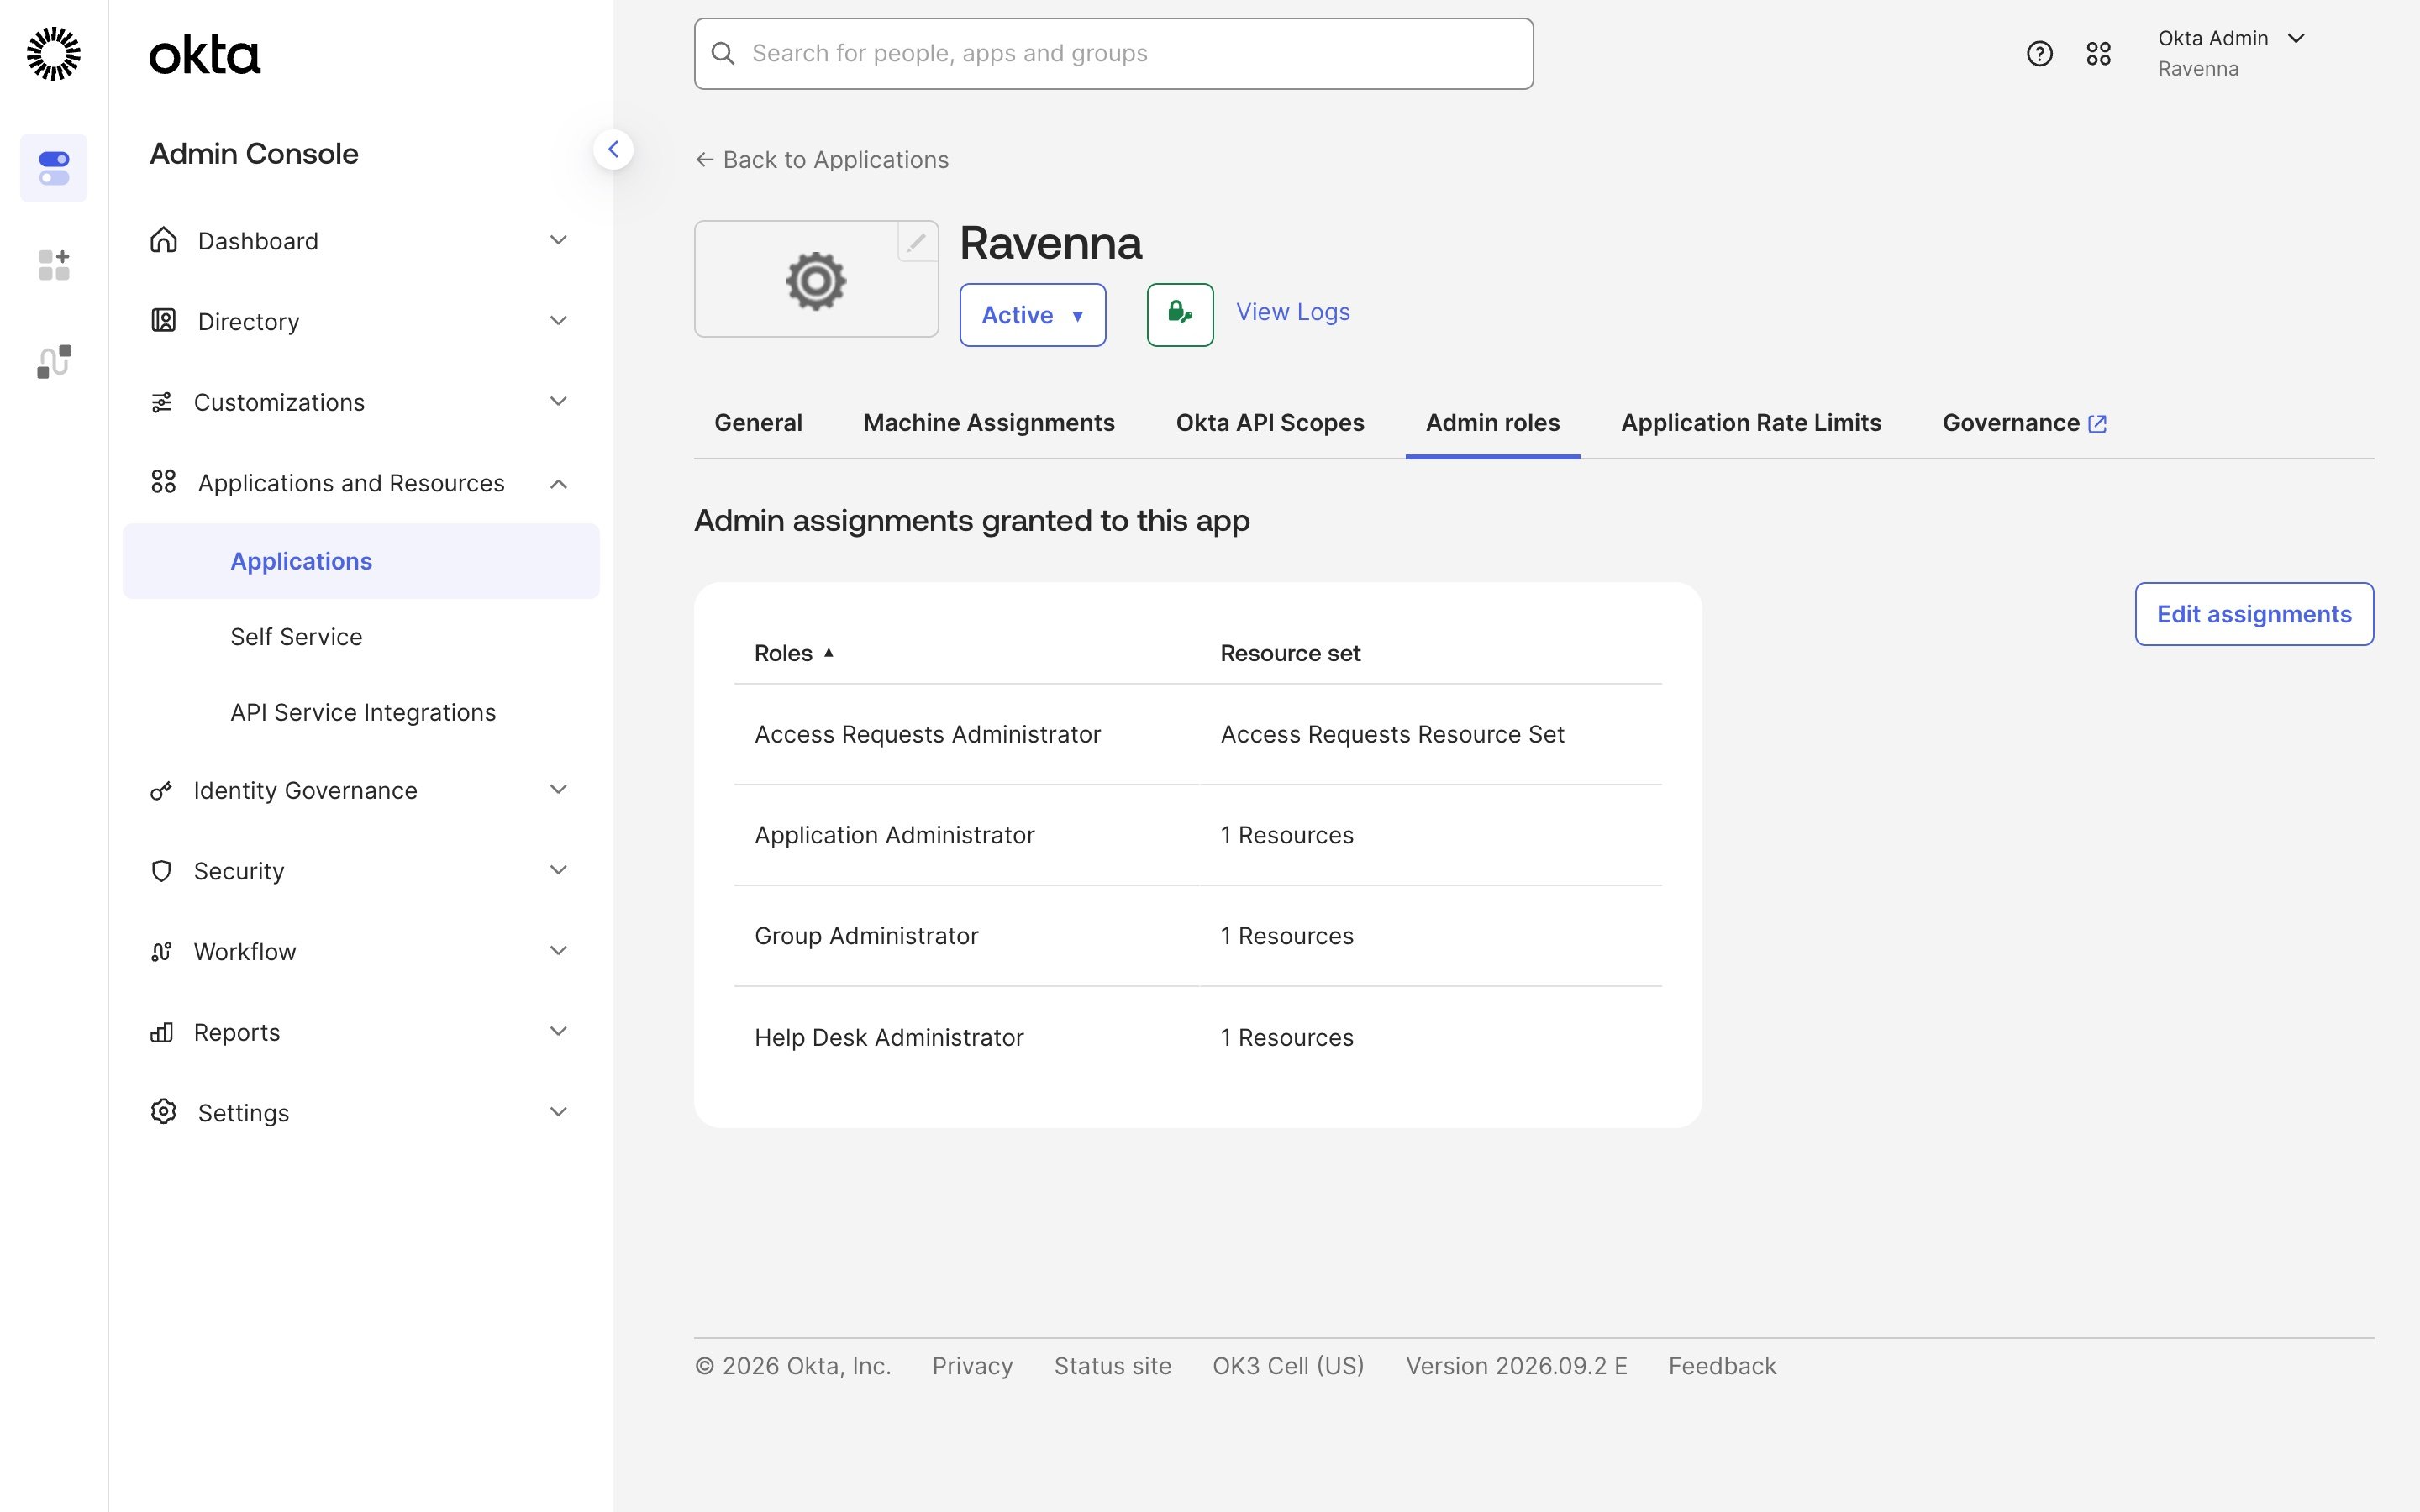Open Self Service in the sidebar
Viewport: 2420px width, 1512px height.
click(x=296, y=637)
